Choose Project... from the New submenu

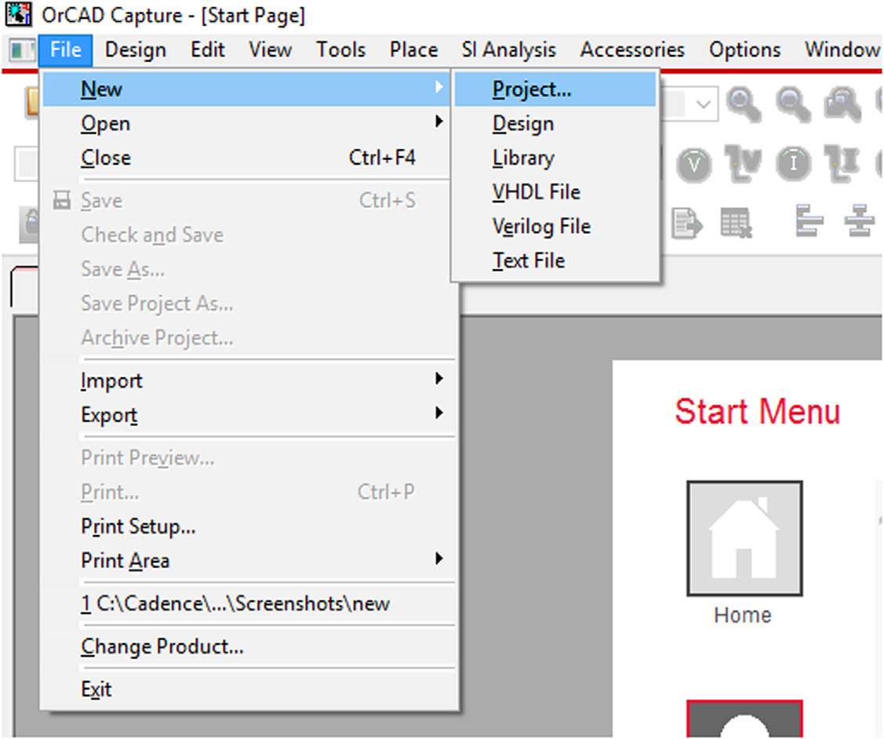coord(532,89)
